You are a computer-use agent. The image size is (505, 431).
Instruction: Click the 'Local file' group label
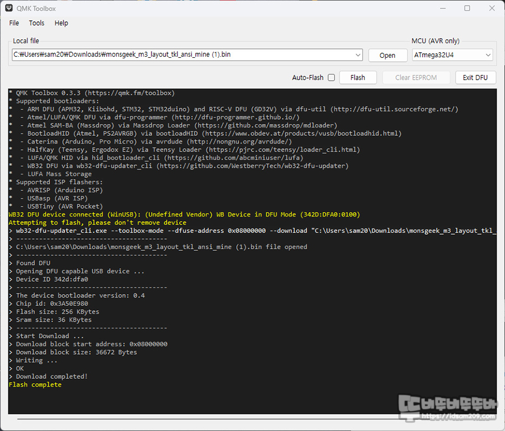26,41
